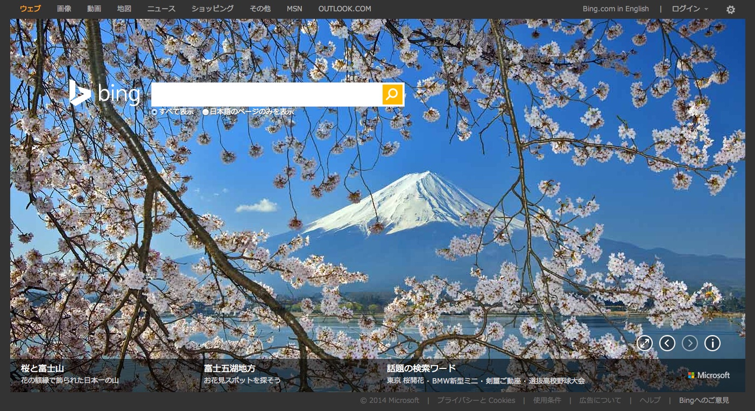Go to the 地図 section

124,9
